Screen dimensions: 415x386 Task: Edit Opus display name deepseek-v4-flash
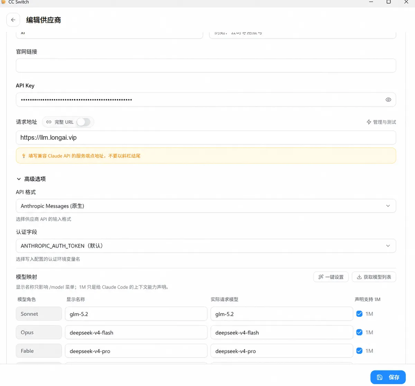click(x=136, y=332)
